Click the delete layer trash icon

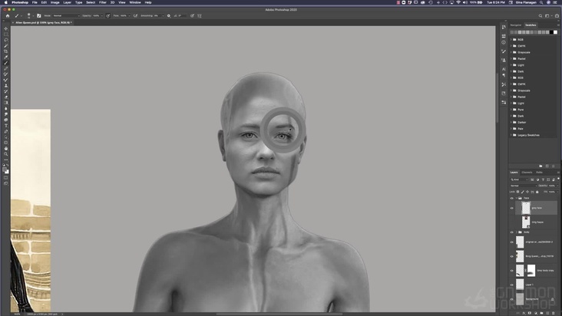pyautogui.click(x=553, y=313)
